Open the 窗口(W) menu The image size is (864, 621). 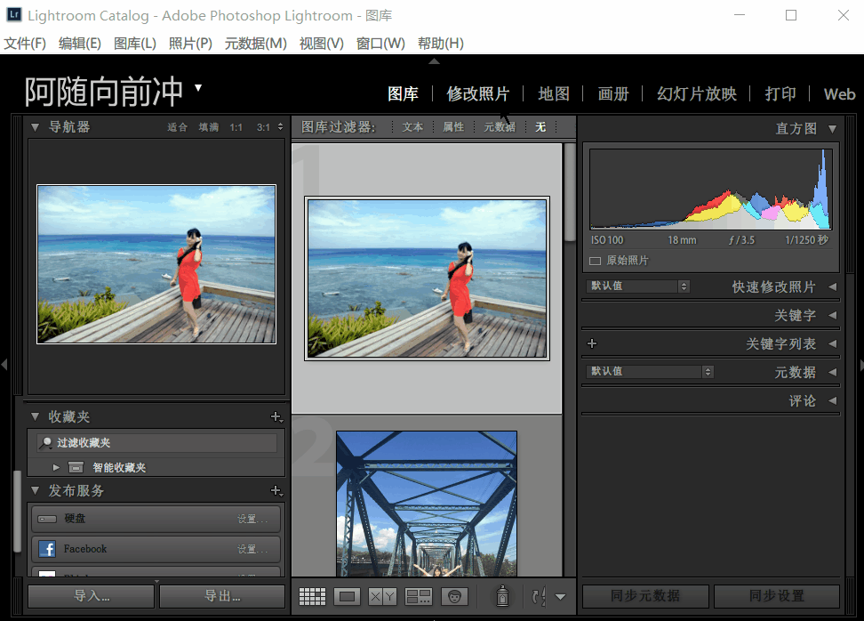[x=380, y=44]
